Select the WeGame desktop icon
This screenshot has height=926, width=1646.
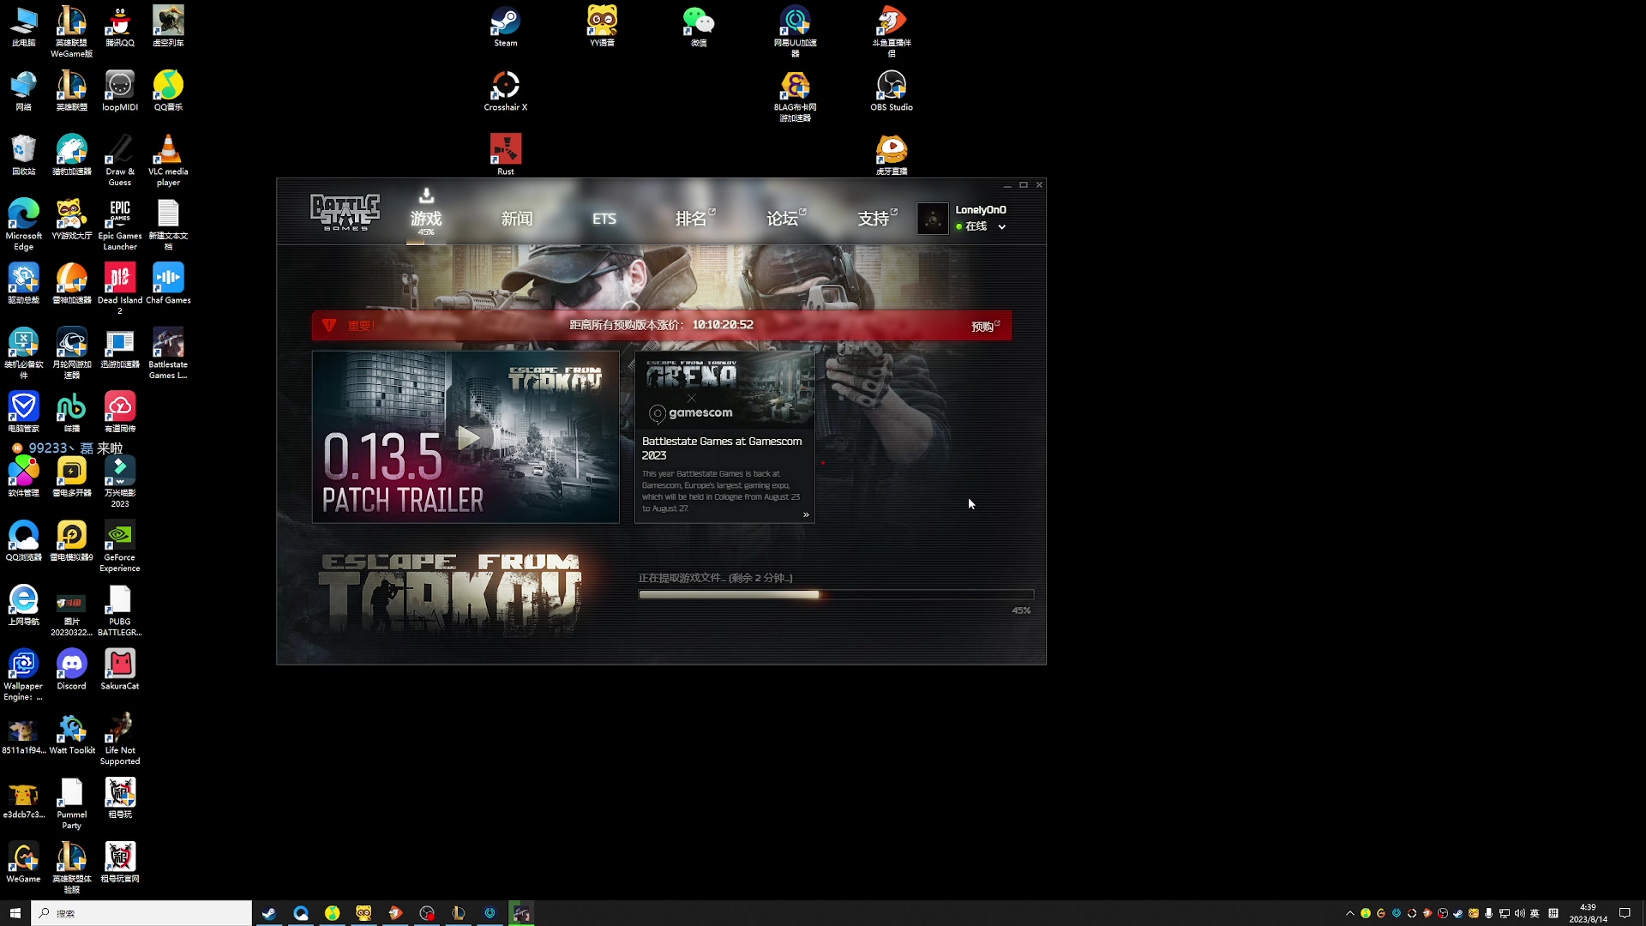coord(24,863)
